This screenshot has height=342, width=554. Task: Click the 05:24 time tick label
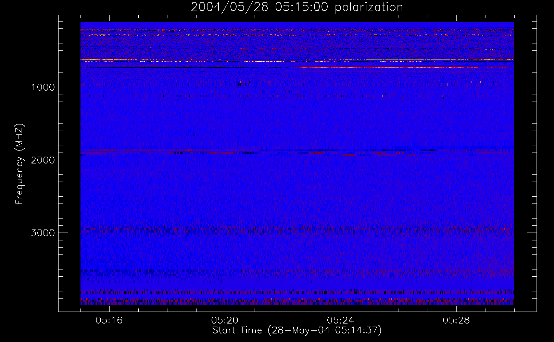tap(341, 320)
